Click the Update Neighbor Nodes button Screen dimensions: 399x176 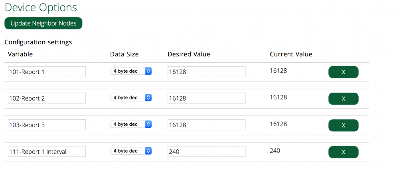(x=43, y=23)
